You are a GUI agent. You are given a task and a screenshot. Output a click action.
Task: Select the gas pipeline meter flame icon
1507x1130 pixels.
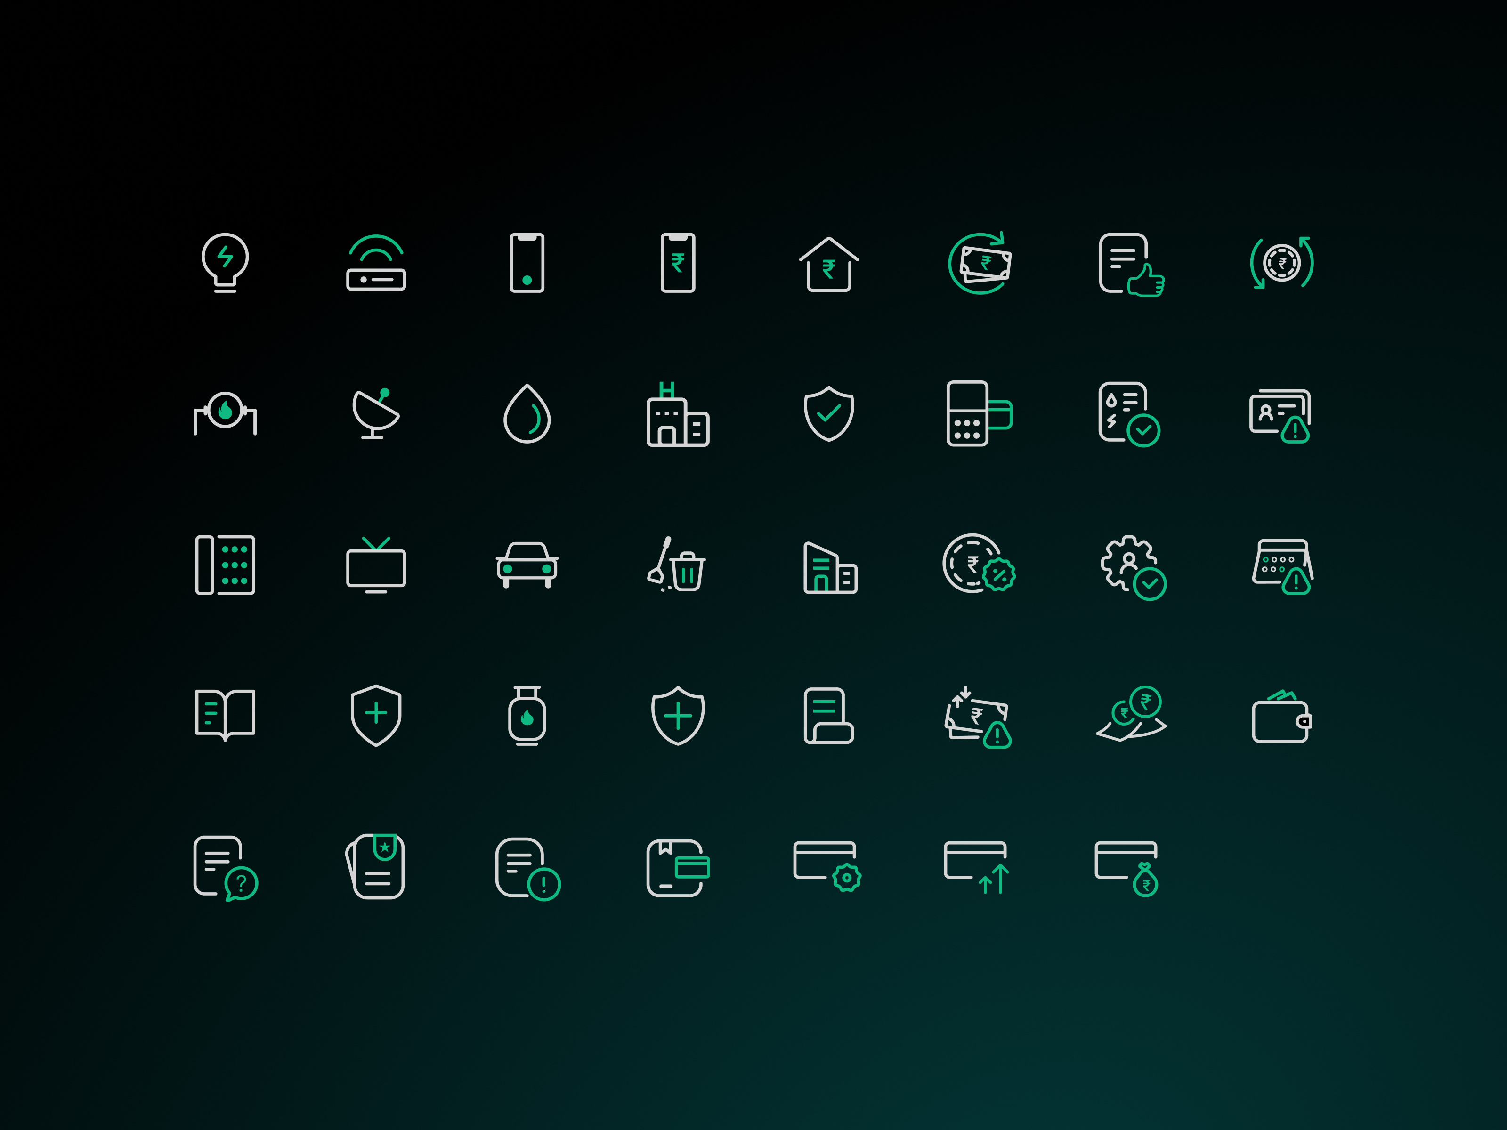click(225, 413)
